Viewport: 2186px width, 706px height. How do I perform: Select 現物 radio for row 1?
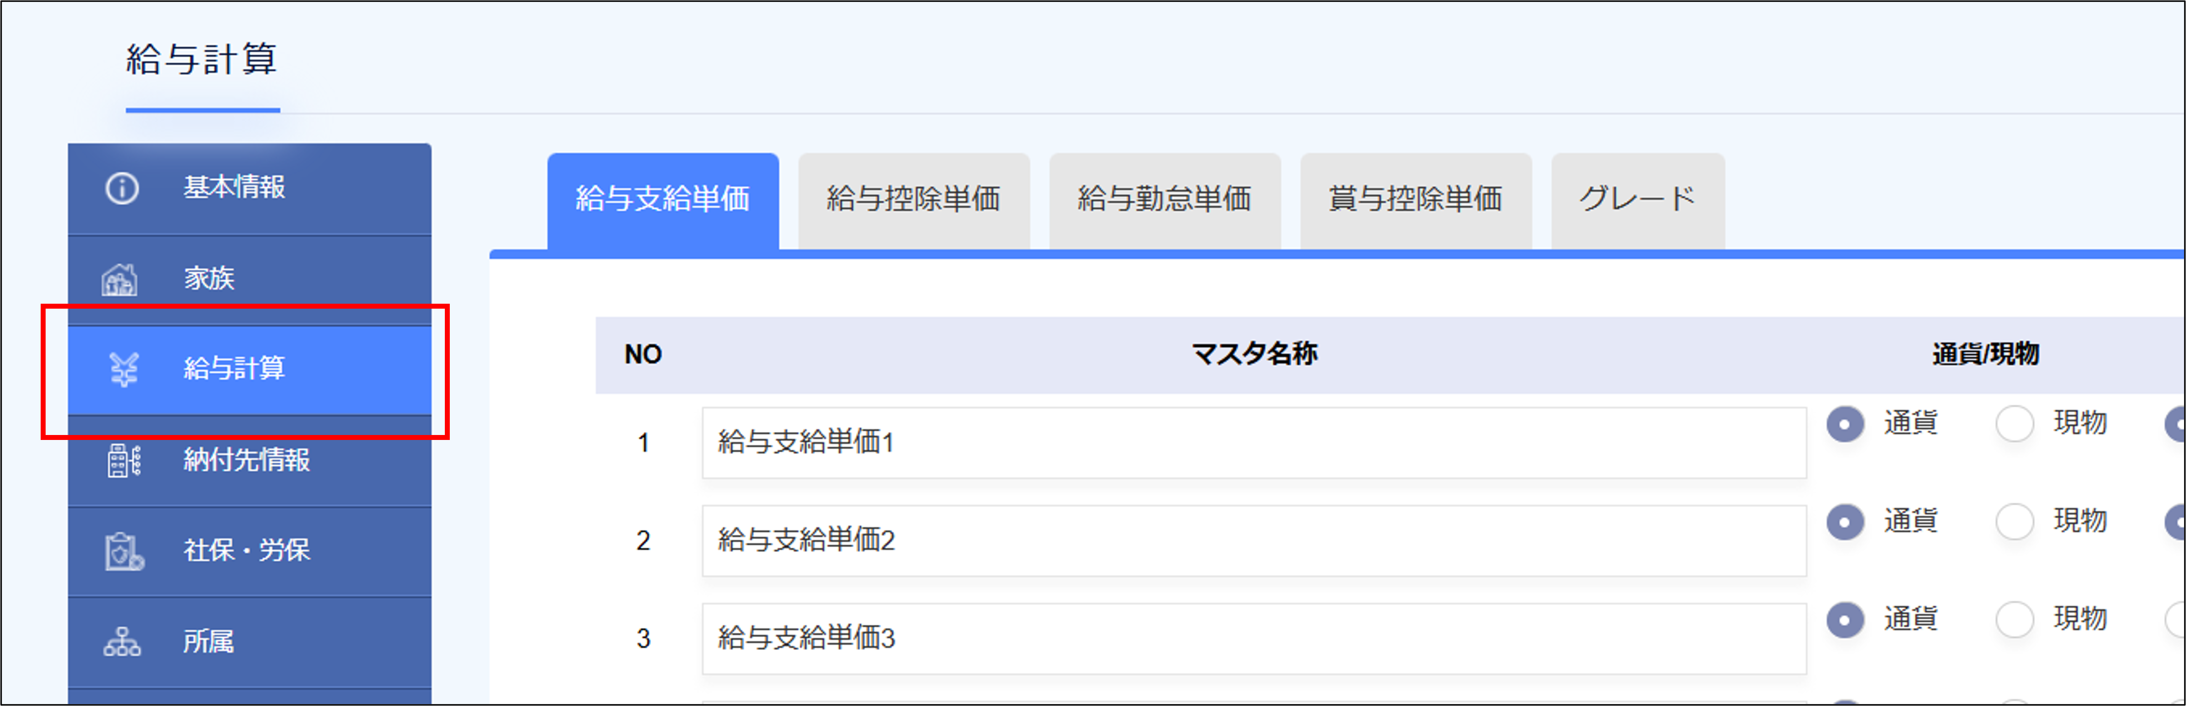(x=2014, y=424)
